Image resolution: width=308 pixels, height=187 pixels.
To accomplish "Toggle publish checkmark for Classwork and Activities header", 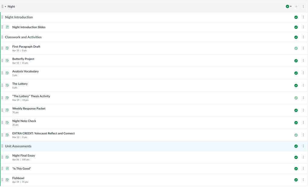I will click(296, 37).
